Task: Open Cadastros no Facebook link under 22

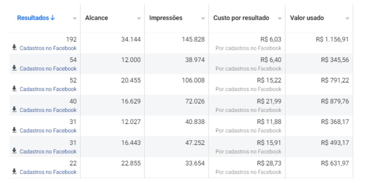Action: click(48, 172)
